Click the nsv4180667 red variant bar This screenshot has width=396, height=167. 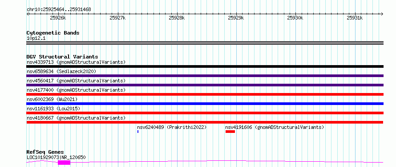point(205,122)
